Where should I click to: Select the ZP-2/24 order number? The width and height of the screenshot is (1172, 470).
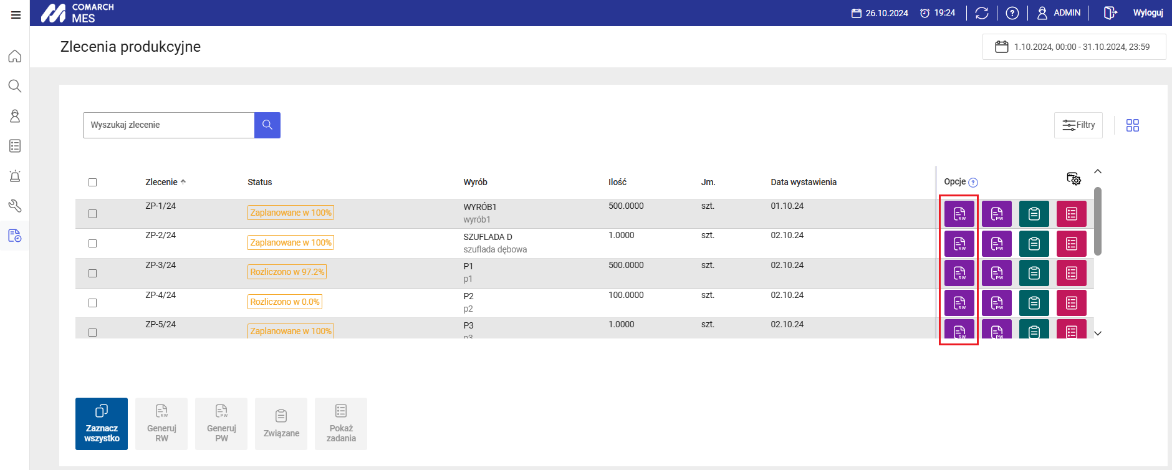point(161,235)
